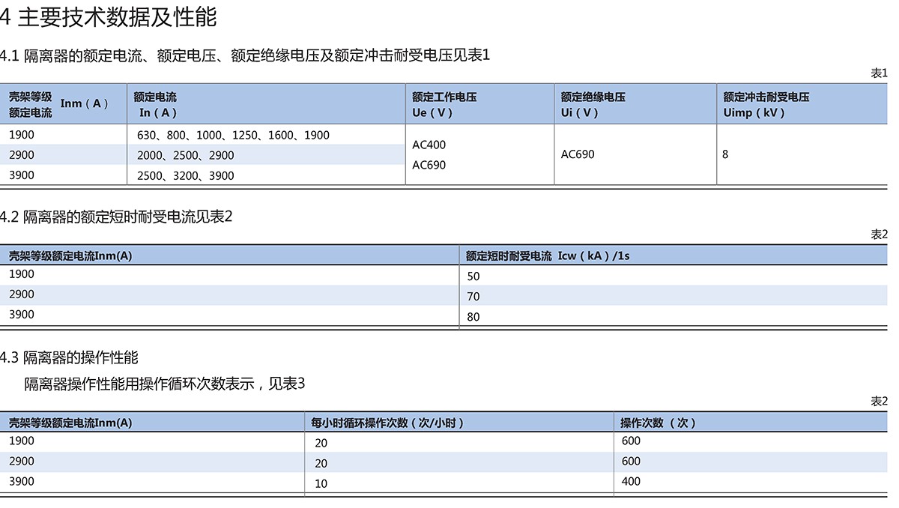Click the value 10 in the hourly cycles column

(321, 483)
